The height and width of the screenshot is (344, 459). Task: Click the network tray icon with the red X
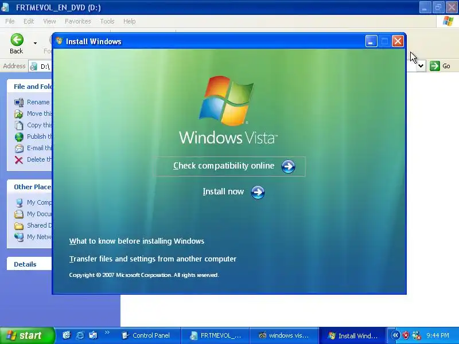417,335
